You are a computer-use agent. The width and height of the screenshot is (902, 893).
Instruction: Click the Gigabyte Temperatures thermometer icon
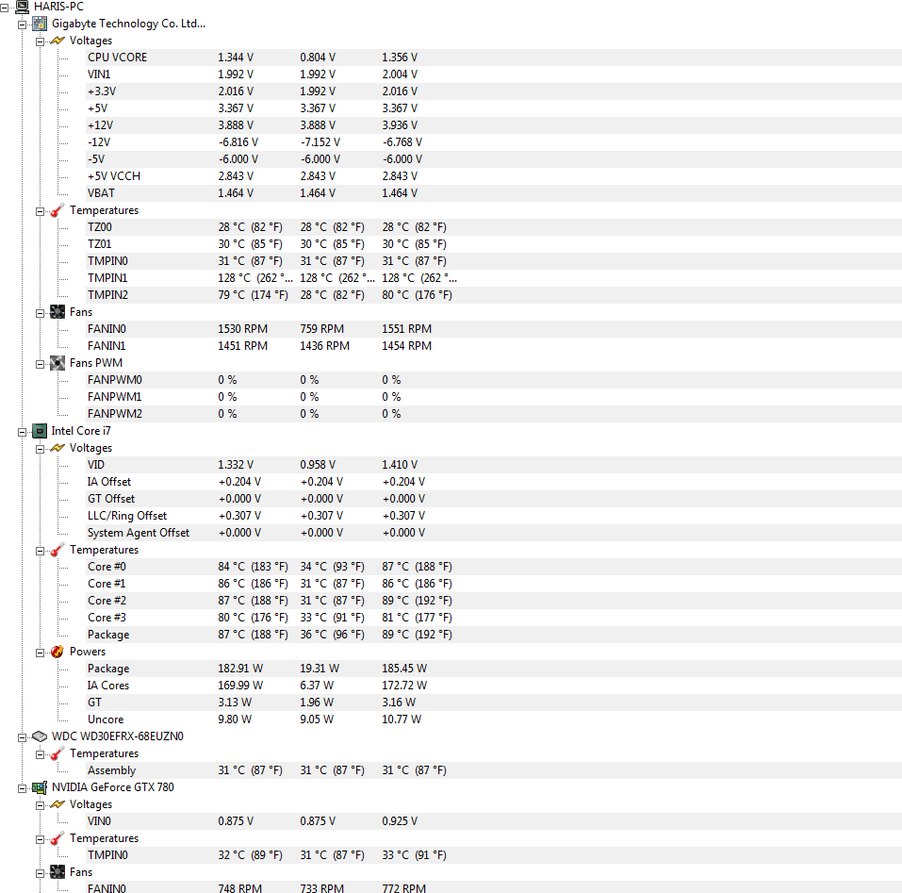tap(57, 210)
